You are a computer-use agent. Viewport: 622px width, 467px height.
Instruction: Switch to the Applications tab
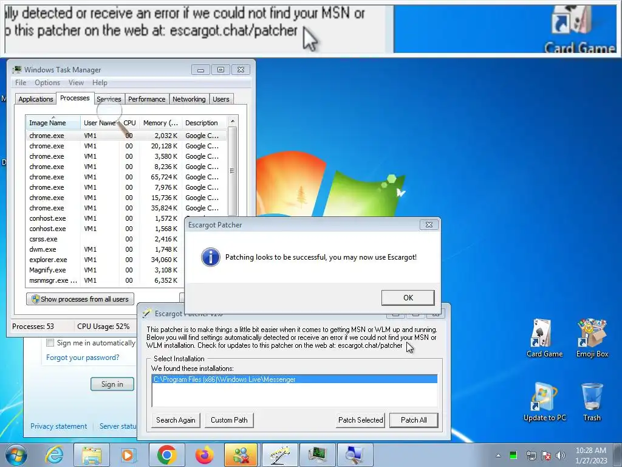click(x=36, y=99)
